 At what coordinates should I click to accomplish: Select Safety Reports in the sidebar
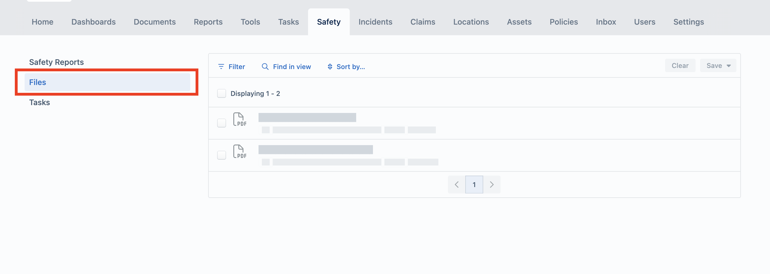57,62
